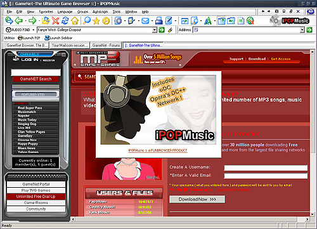Open the Tools menu
Image resolution: width=317 pixels, height=229 pixels.
click(x=117, y=11)
